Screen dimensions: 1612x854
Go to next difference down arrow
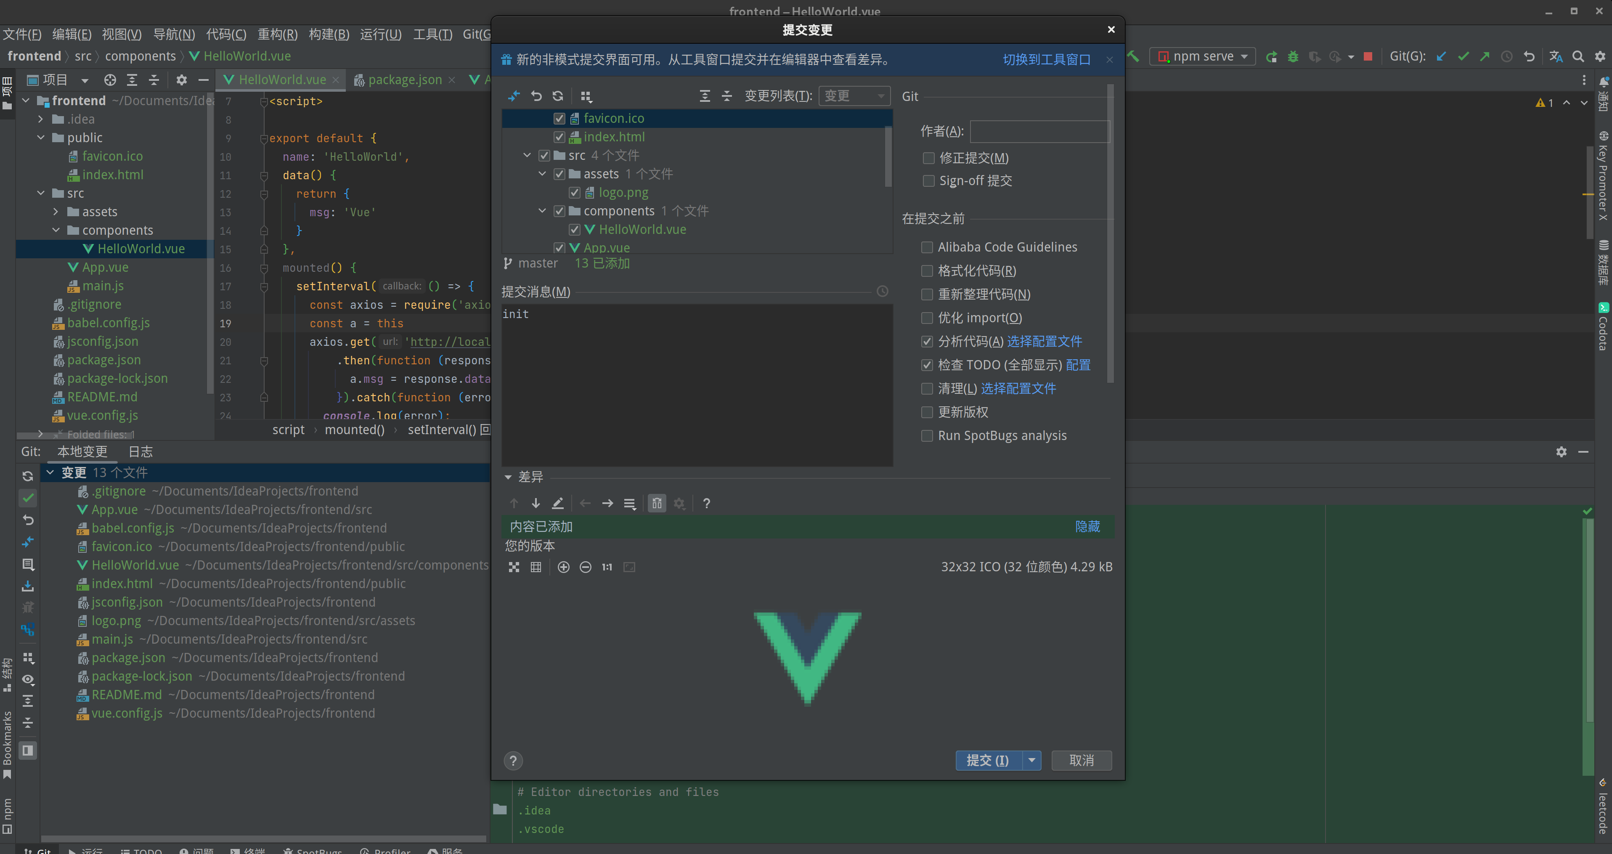pyautogui.click(x=536, y=504)
